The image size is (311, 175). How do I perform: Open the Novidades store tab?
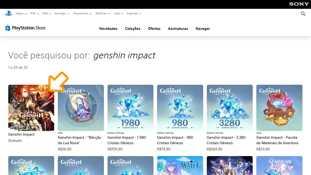click(x=108, y=28)
